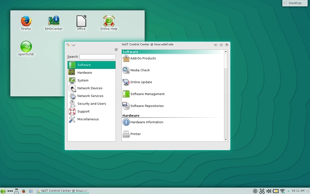The image size is (310, 194).
Task: Open KInfoCenter from the desktop folder
Action: click(53, 23)
